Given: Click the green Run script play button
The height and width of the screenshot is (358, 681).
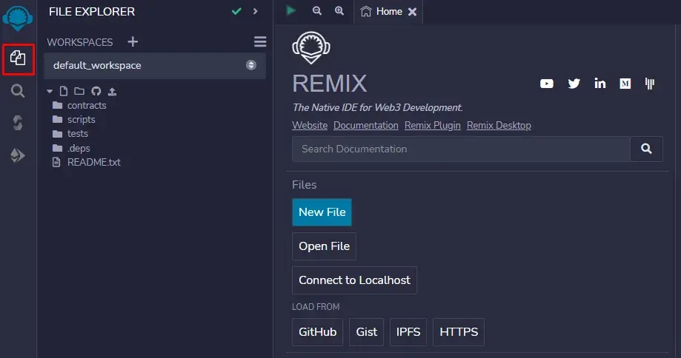Looking at the screenshot, I should click(291, 10).
